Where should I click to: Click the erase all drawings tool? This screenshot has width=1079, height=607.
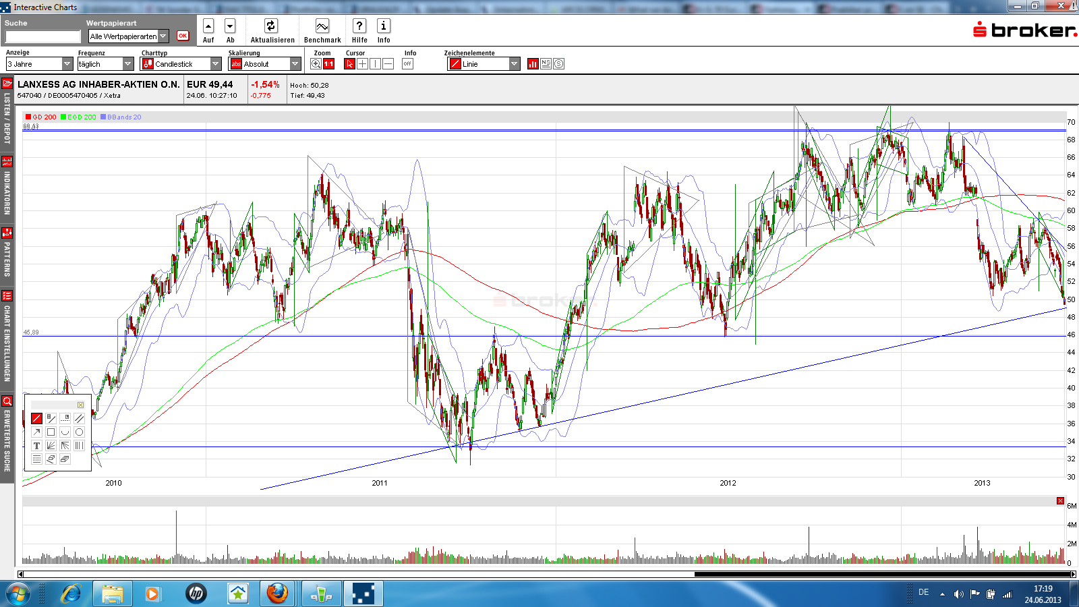(x=65, y=459)
